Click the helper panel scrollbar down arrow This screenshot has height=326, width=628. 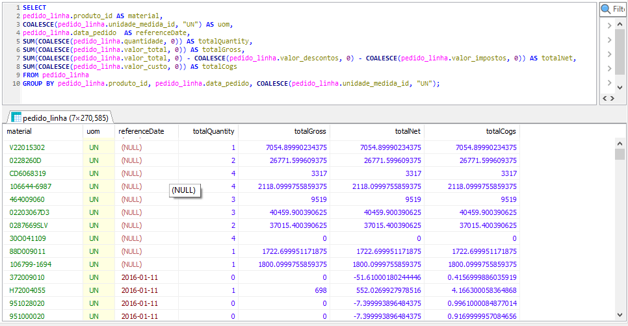620,87
